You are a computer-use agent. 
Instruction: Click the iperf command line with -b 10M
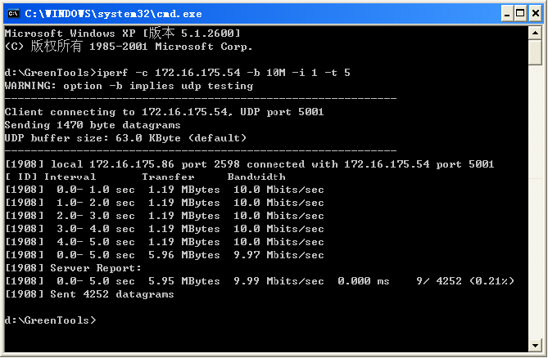point(178,73)
